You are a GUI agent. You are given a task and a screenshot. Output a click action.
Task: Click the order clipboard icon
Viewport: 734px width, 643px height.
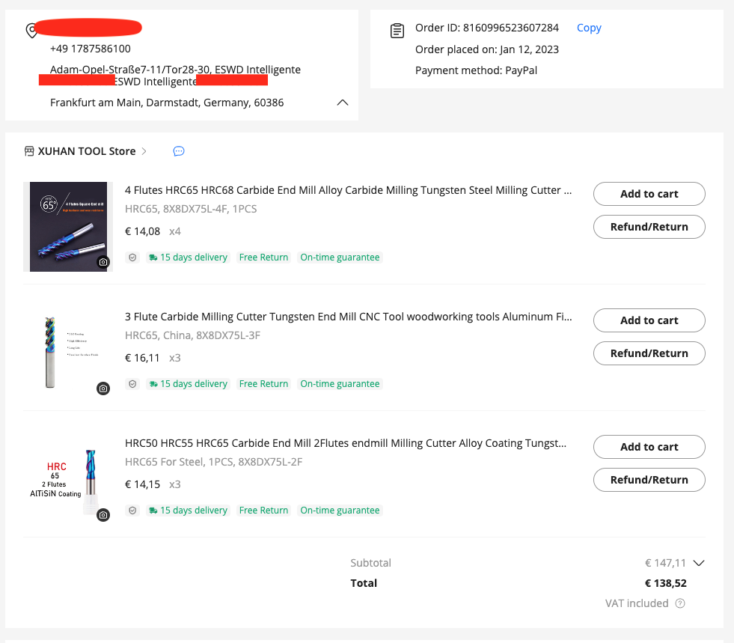point(397,31)
